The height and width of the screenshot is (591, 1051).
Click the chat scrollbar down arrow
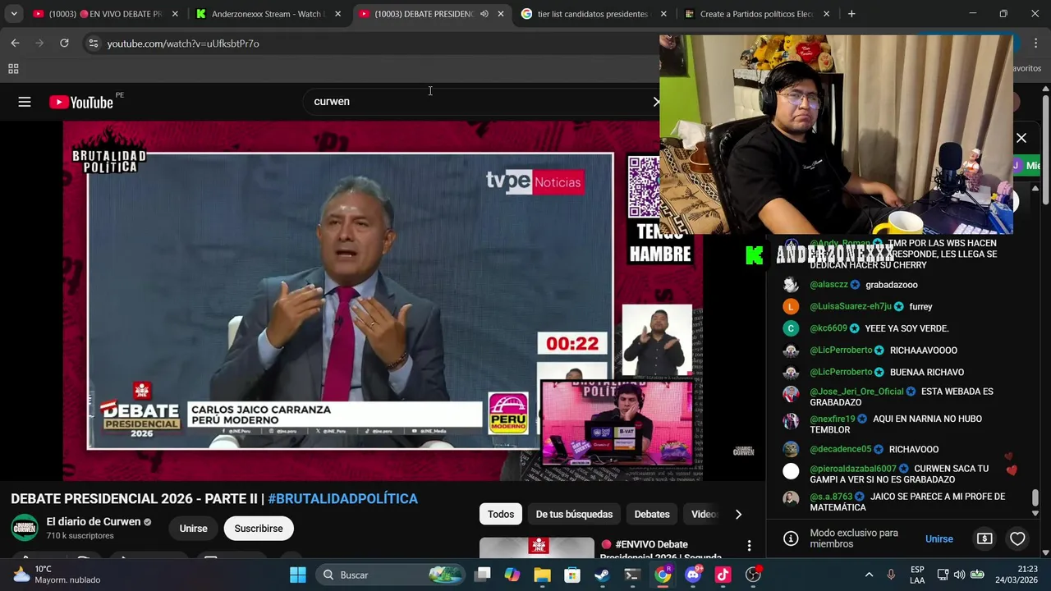[x=1035, y=513]
